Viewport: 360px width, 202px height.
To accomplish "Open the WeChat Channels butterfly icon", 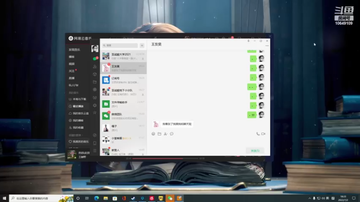I will [95, 97].
